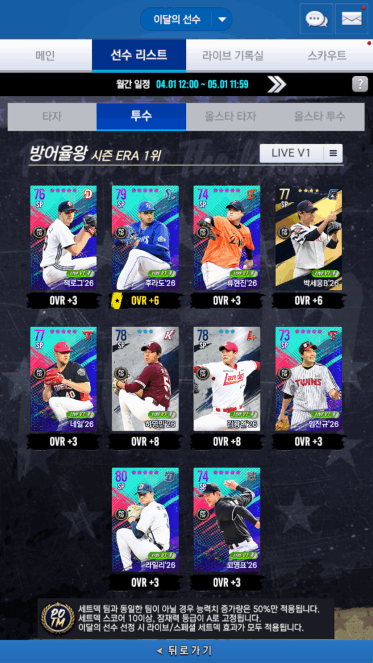Select the 류현진'26 player card

pos(227,238)
